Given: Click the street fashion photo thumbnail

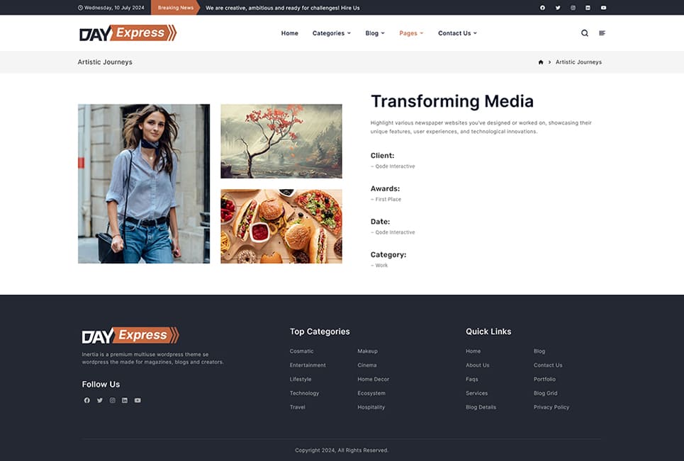Looking at the screenshot, I should pos(144,184).
